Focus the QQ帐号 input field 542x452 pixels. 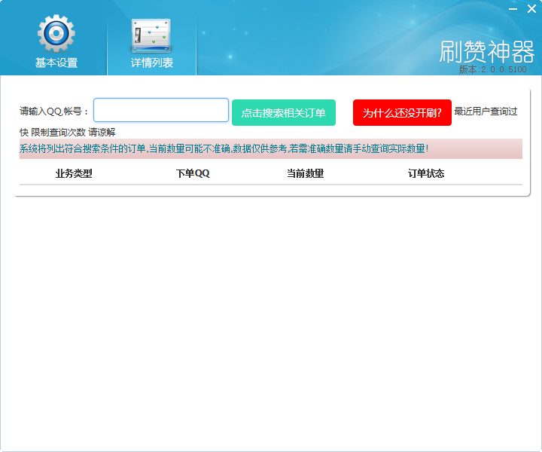(161, 110)
